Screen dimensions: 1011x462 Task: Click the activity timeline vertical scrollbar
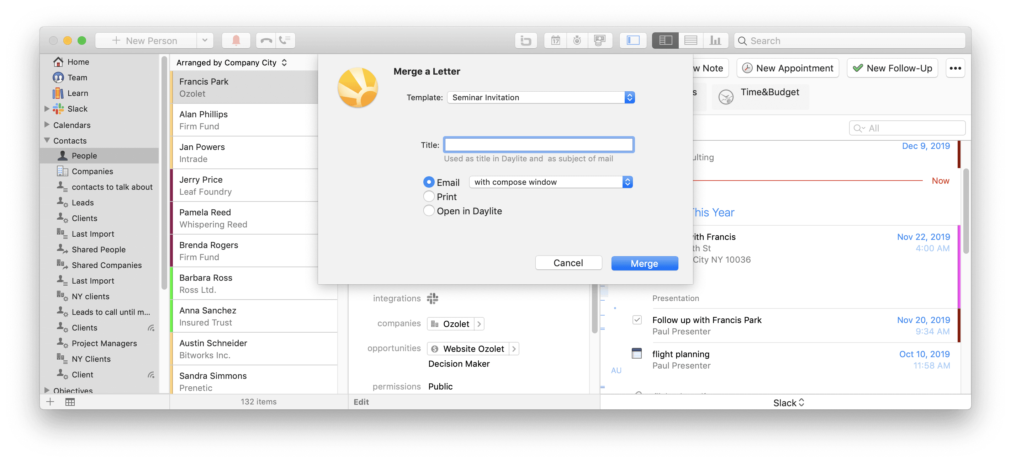pyautogui.click(x=966, y=211)
